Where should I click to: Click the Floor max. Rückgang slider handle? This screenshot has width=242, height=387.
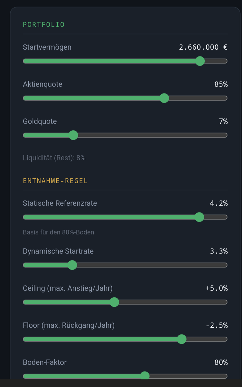[x=182, y=339]
